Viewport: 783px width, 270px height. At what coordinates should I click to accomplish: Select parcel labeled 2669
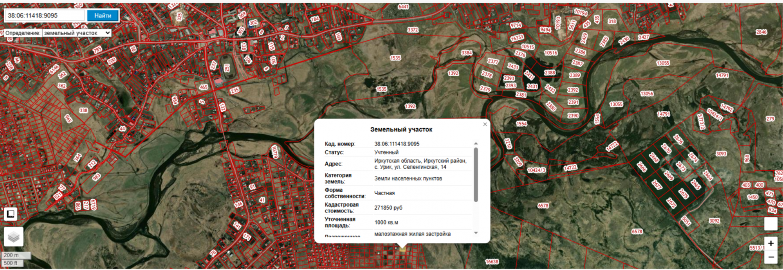click(669, 176)
